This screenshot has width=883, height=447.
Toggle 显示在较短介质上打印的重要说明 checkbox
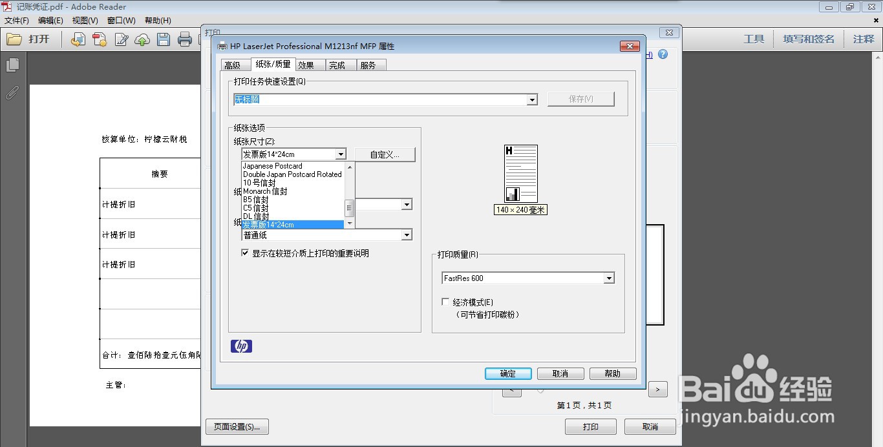tap(245, 253)
